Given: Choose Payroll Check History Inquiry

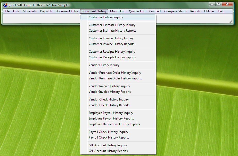Looking at the screenshot, I should [x=118, y=132].
